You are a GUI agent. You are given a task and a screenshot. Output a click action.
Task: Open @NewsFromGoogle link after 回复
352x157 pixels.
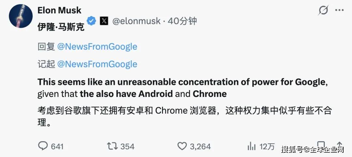[x=97, y=47]
